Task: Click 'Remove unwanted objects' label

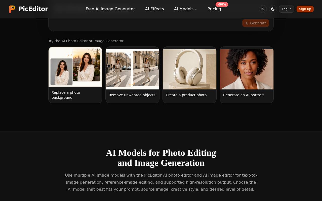Action: click(x=132, y=95)
